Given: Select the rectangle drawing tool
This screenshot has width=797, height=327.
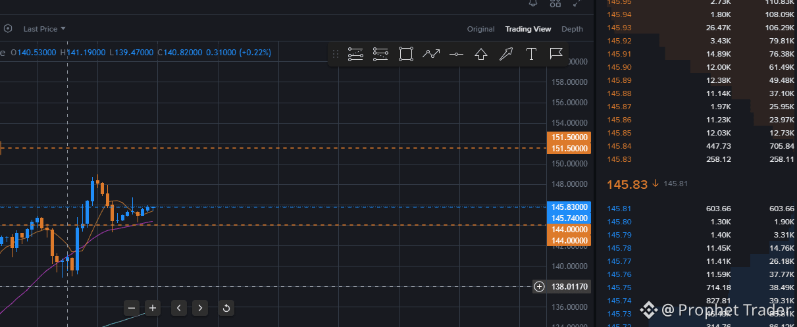Looking at the screenshot, I should click(406, 54).
